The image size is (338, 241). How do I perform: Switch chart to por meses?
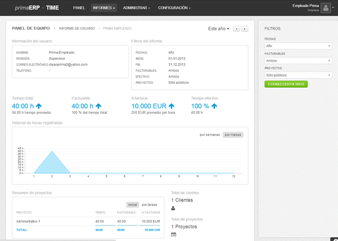click(233, 135)
